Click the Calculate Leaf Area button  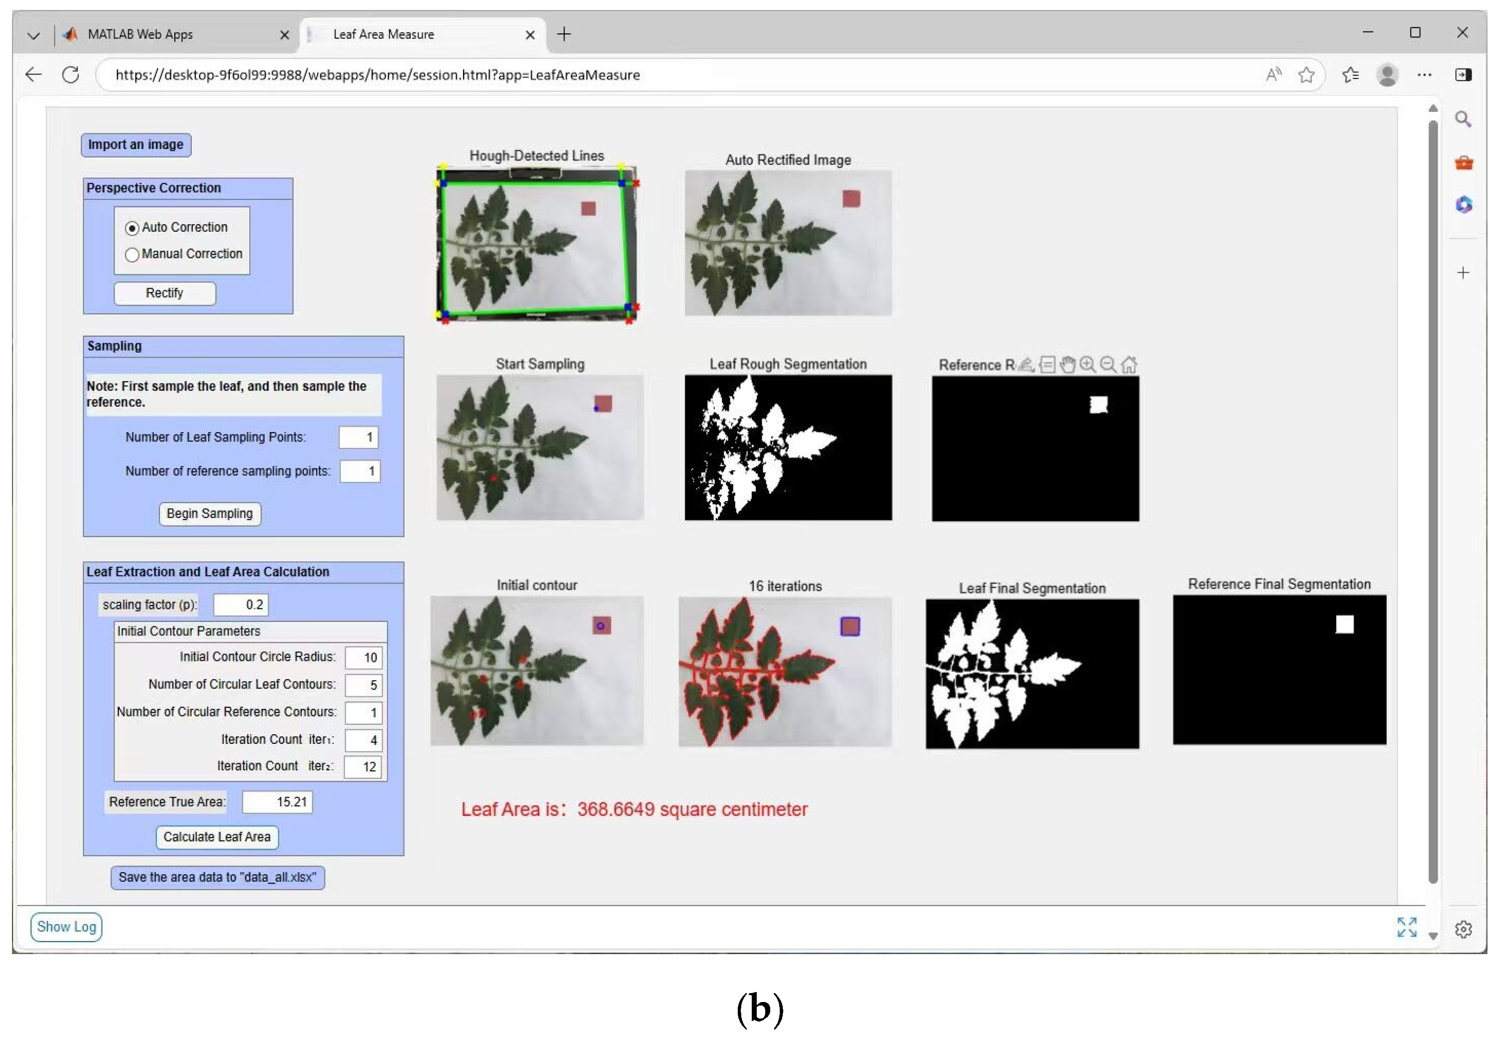[x=217, y=838]
